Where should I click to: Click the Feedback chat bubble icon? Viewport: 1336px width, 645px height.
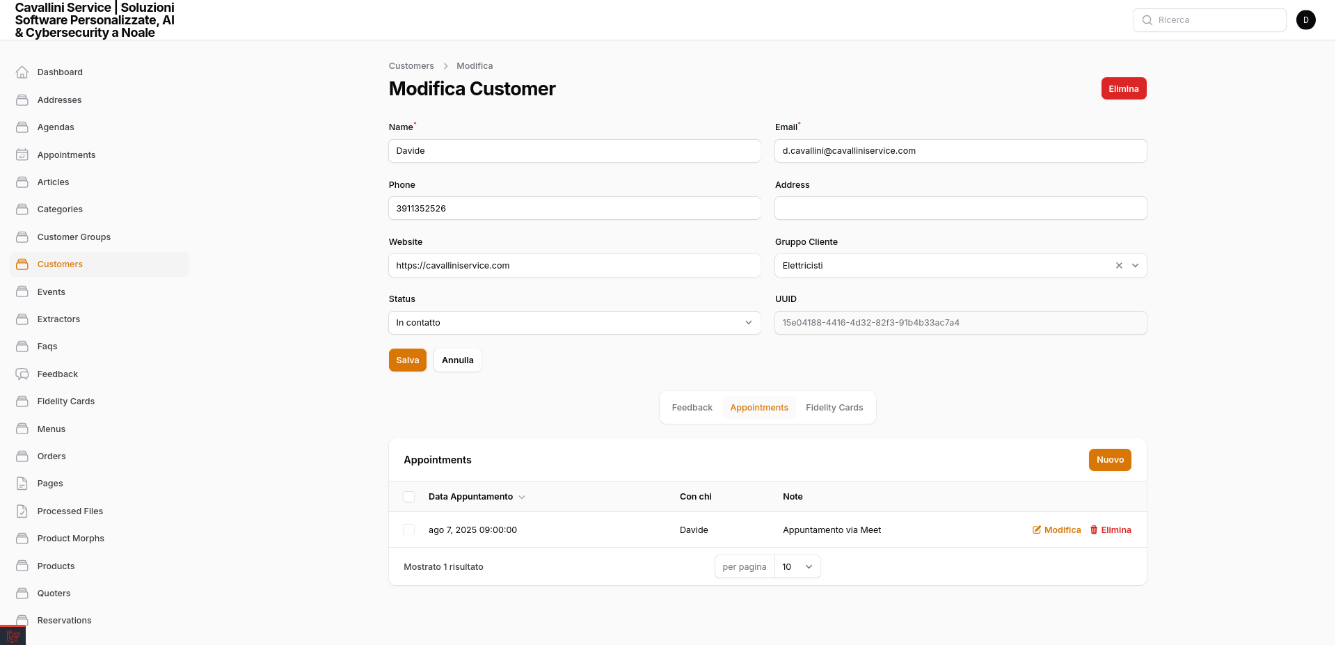point(22,374)
